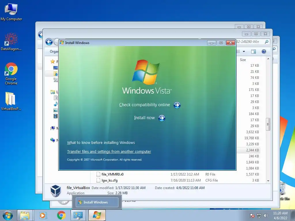Close the Install Windows window
Viewport: 295px width, 221px height.
click(x=230, y=43)
